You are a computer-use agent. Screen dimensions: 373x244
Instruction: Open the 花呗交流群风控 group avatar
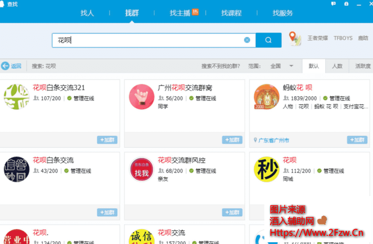coord(141,169)
